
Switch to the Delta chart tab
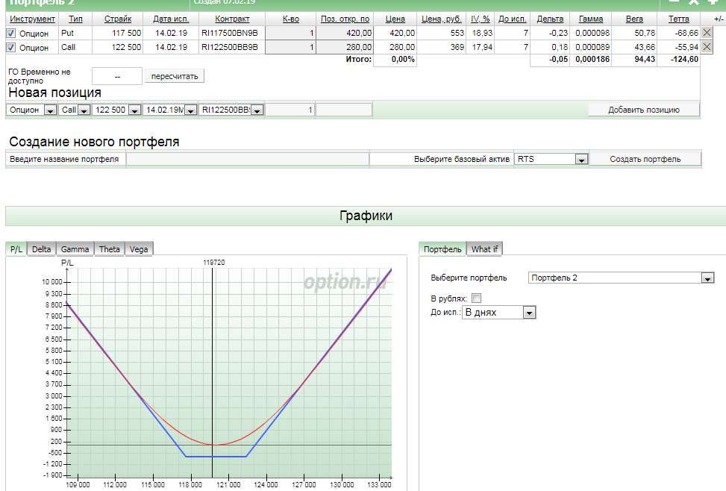tap(42, 249)
